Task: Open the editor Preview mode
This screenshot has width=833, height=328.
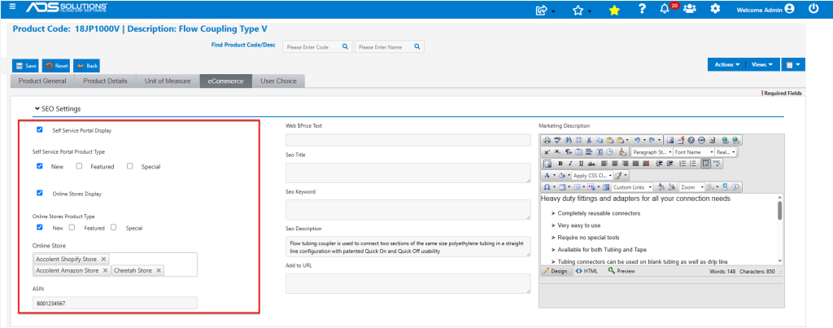Action: [x=621, y=271]
